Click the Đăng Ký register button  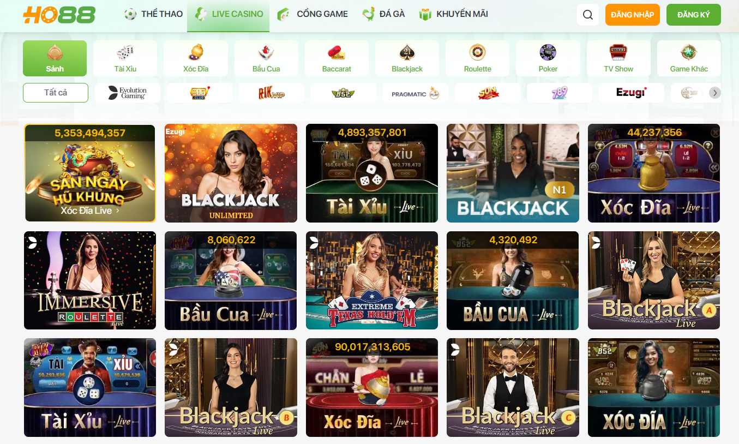694,15
